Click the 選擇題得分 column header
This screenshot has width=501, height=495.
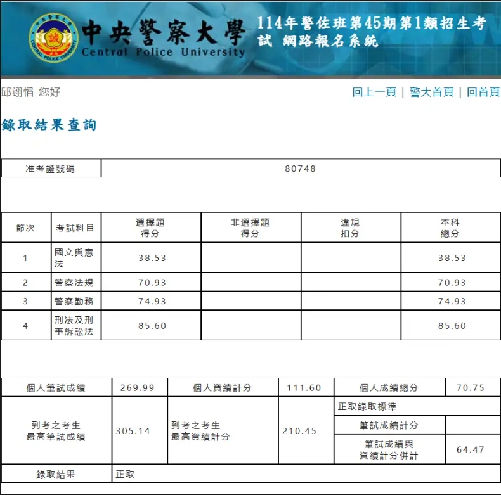coord(150,228)
